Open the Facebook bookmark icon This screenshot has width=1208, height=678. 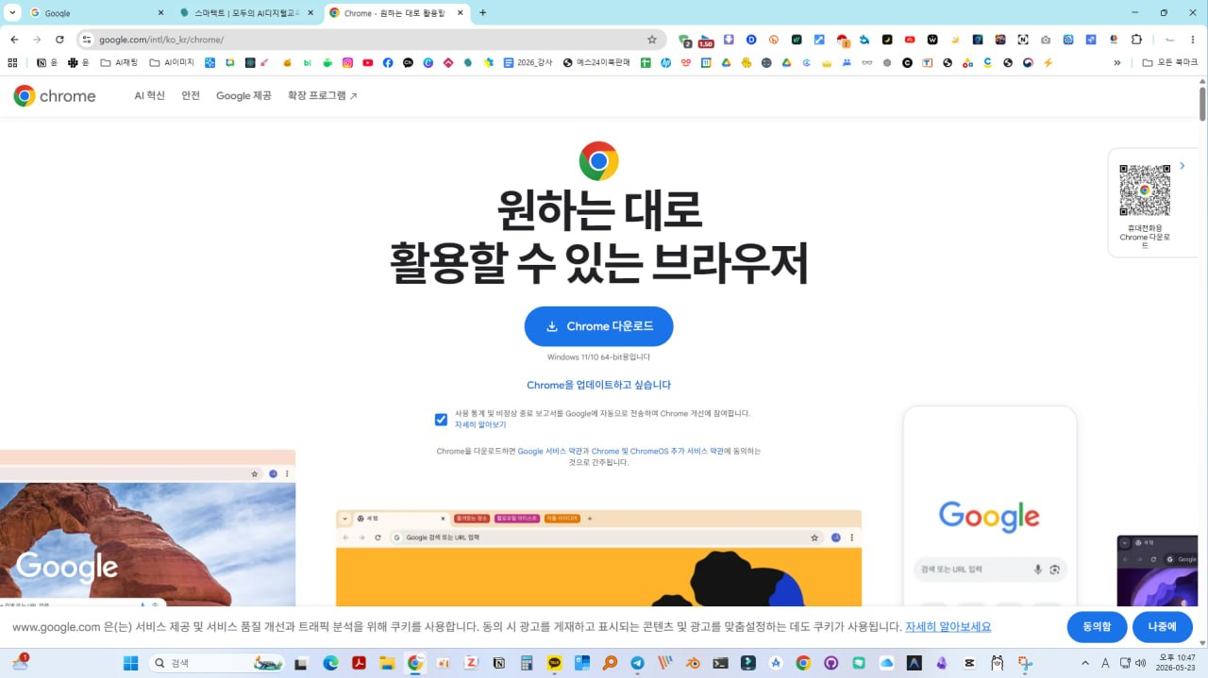(x=388, y=62)
